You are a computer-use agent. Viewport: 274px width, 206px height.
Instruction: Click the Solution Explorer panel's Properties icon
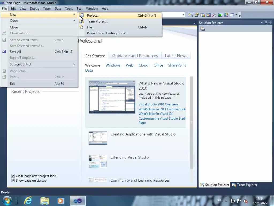[x=203, y=29]
